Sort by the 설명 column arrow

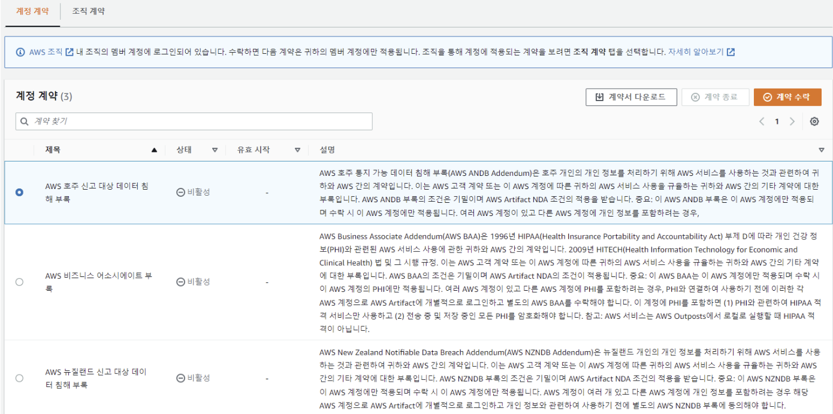tap(822, 150)
